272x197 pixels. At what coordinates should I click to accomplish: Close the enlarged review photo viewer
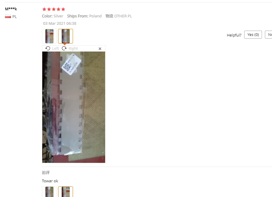point(100,49)
